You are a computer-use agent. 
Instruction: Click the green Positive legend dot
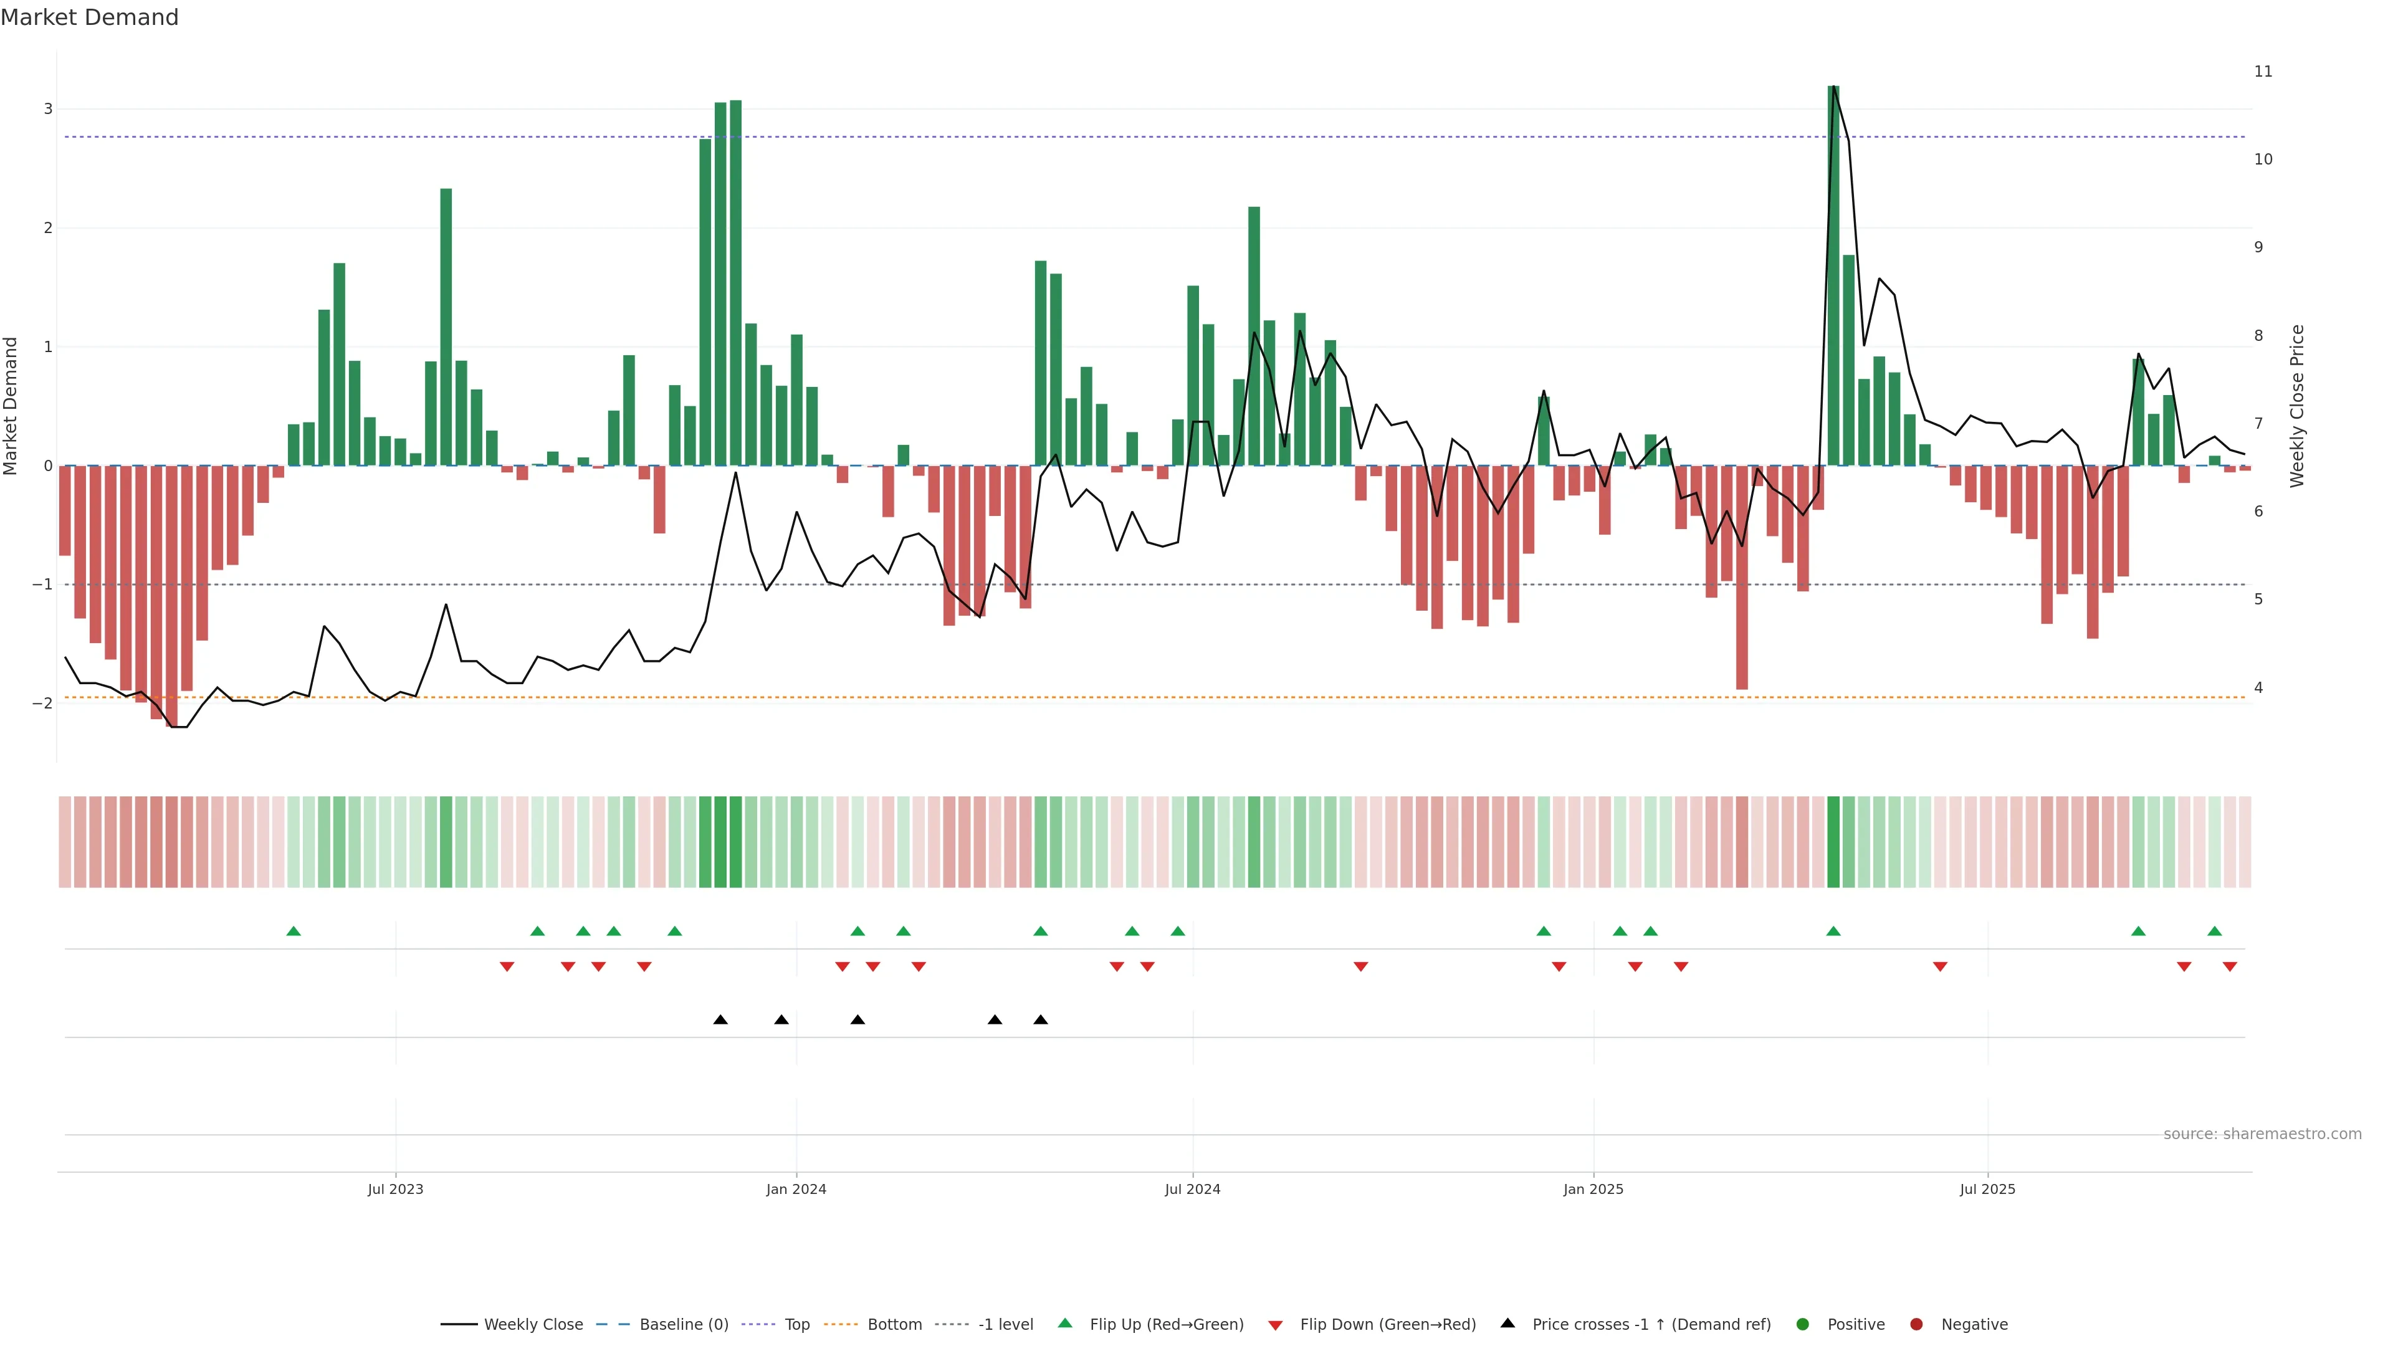tap(1803, 1324)
